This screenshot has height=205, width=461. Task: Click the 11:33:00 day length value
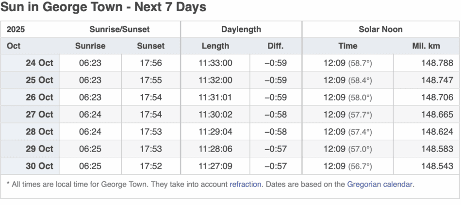[215, 63]
